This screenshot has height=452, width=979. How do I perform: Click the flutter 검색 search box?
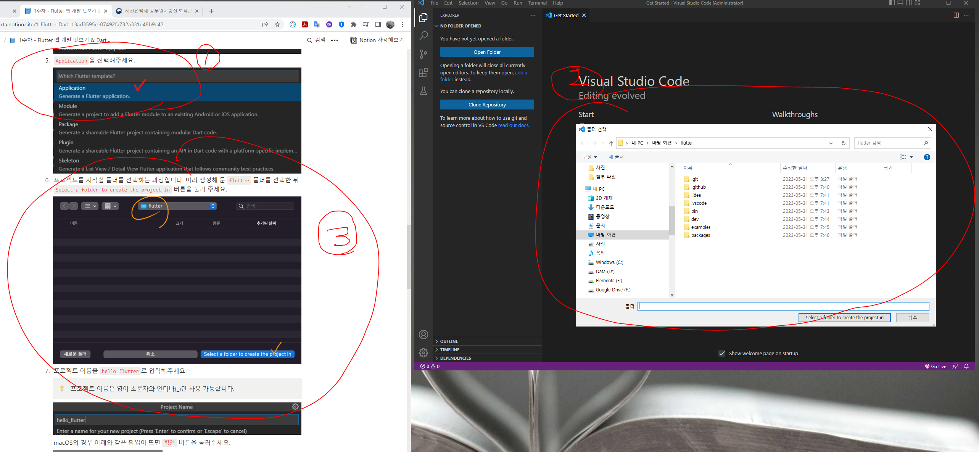pyautogui.click(x=892, y=143)
